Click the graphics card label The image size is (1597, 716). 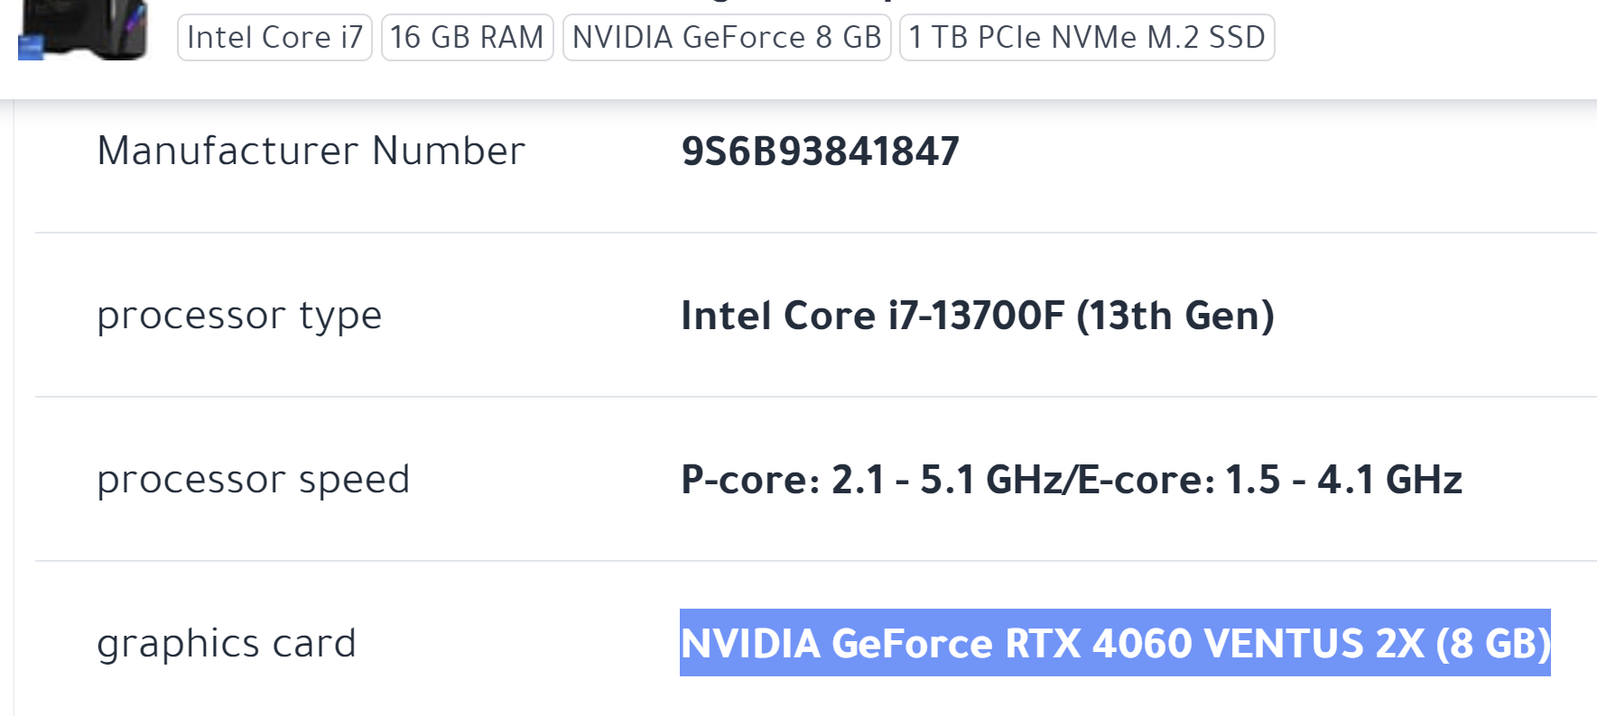(226, 644)
